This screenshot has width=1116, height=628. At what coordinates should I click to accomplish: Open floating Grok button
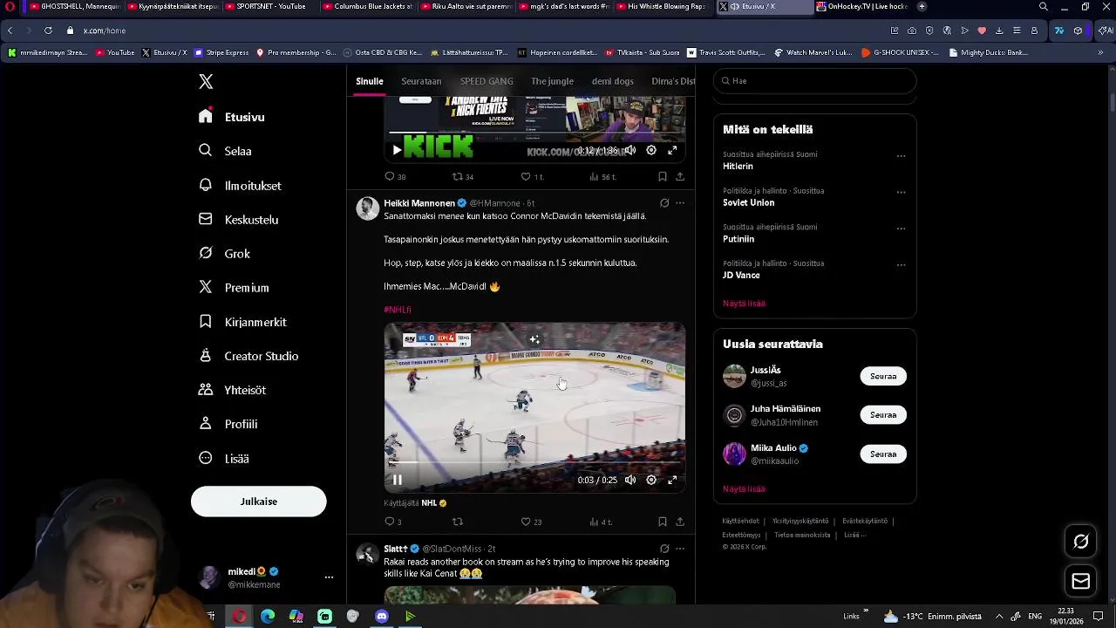[1080, 542]
